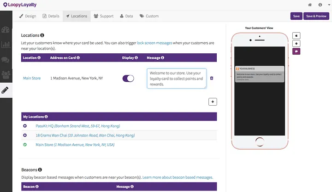This screenshot has height=192, width=332.
Task: Click info icon beside Address on Card header
Action: (78, 57)
